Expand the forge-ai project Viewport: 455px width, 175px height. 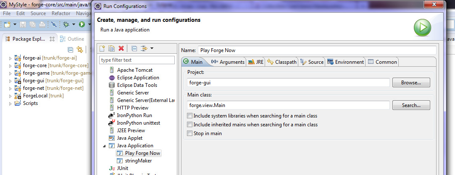pyautogui.click(x=11, y=58)
